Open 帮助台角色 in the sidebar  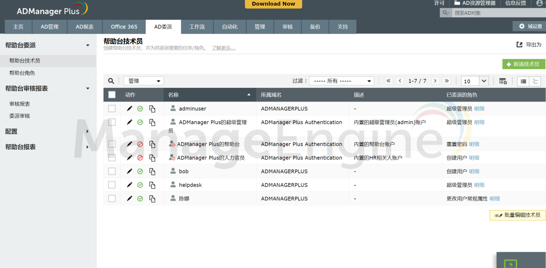point(22,73)
